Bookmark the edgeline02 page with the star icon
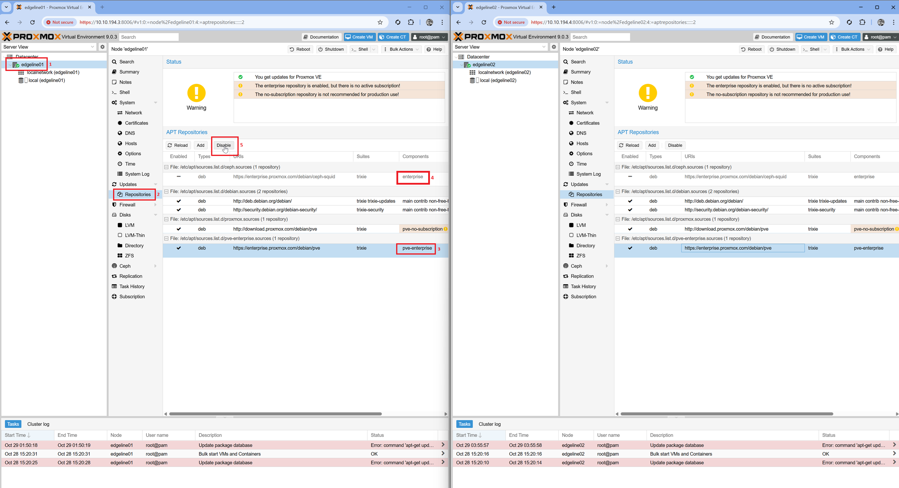Image resolution: width=899 pixels, height=488 pixels. point(831,22)
